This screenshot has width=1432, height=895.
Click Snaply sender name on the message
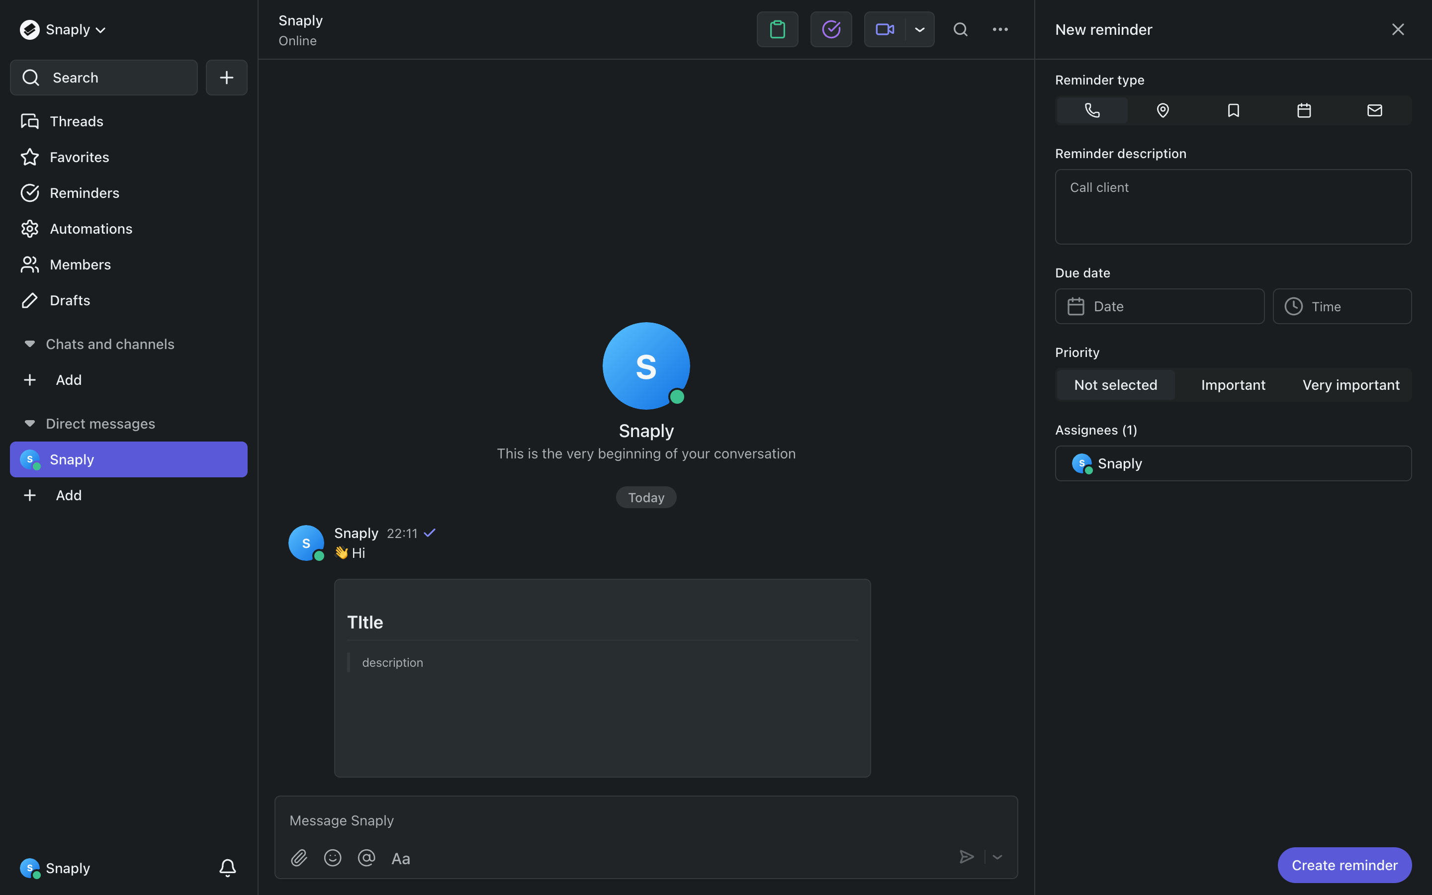coord(356,533)
